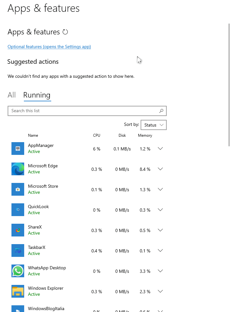230x312 pixels.
Task: Switch to the All tab
Action: tap(12, 95)
